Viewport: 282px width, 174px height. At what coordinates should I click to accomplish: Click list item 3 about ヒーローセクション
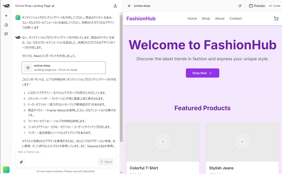(67, 104)
